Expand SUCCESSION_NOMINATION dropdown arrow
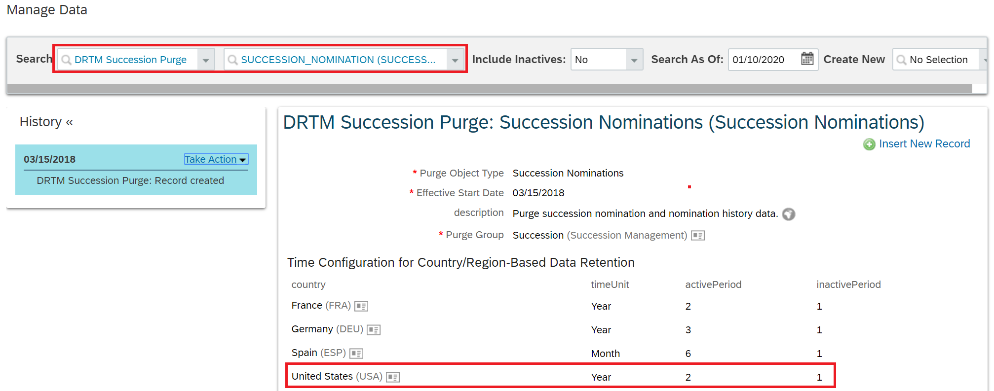Screen dimensions: 994x391 pos(455,60)
